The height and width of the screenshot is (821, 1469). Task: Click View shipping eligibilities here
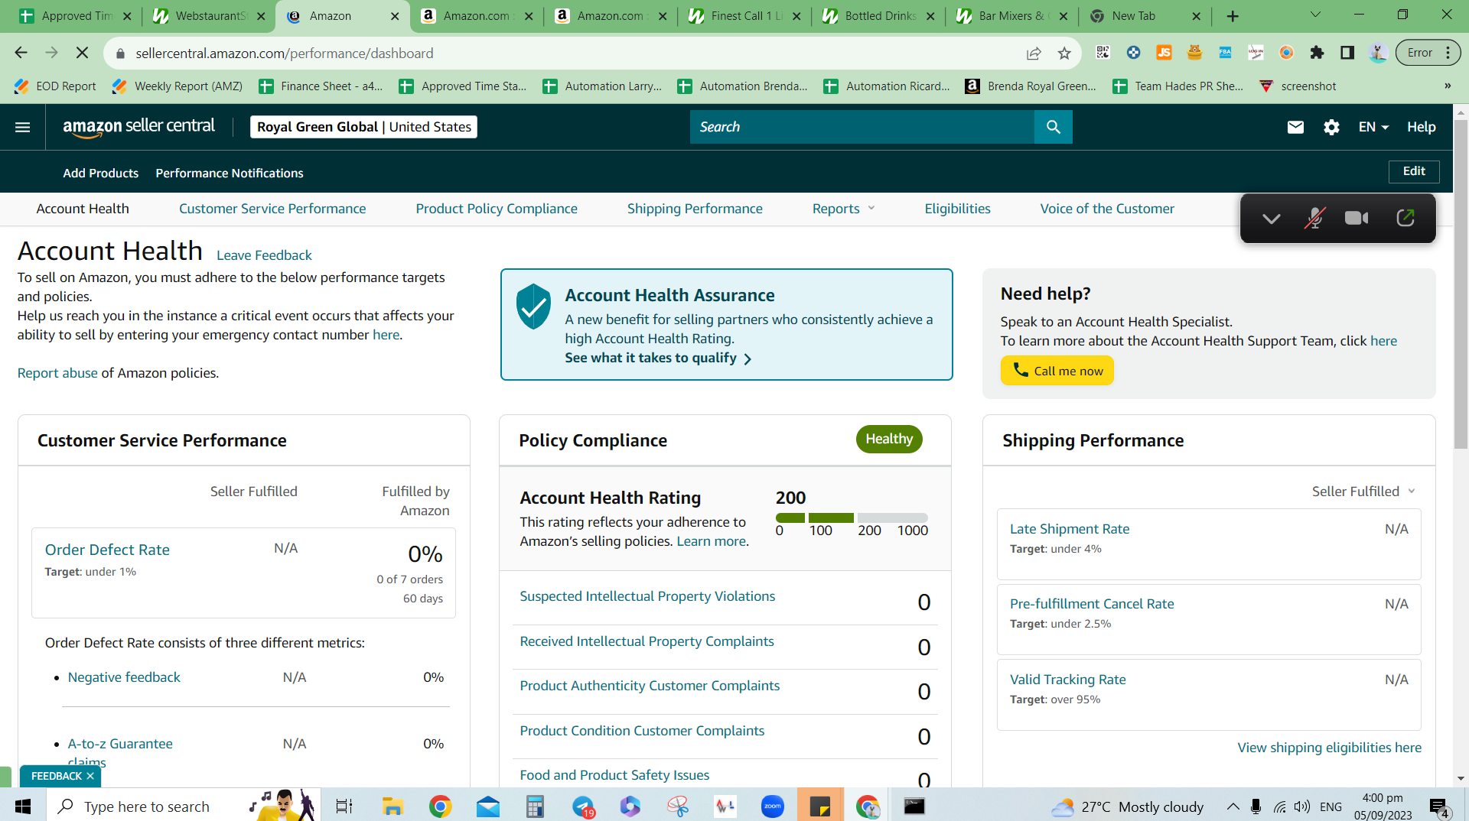pyautogui.click(x=1329, y=748)
